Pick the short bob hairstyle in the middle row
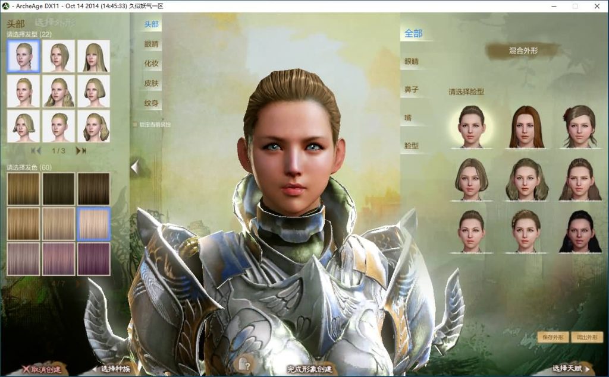This screenshot has height=377, width=609. click(93, 91)
